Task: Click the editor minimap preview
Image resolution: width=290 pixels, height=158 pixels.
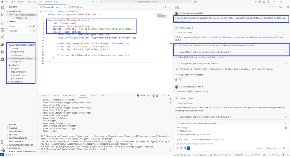Action: pos(162,15)
